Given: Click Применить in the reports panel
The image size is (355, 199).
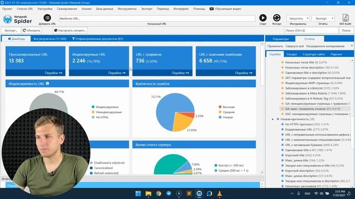Looking at the screenshot, I should 275,46.
